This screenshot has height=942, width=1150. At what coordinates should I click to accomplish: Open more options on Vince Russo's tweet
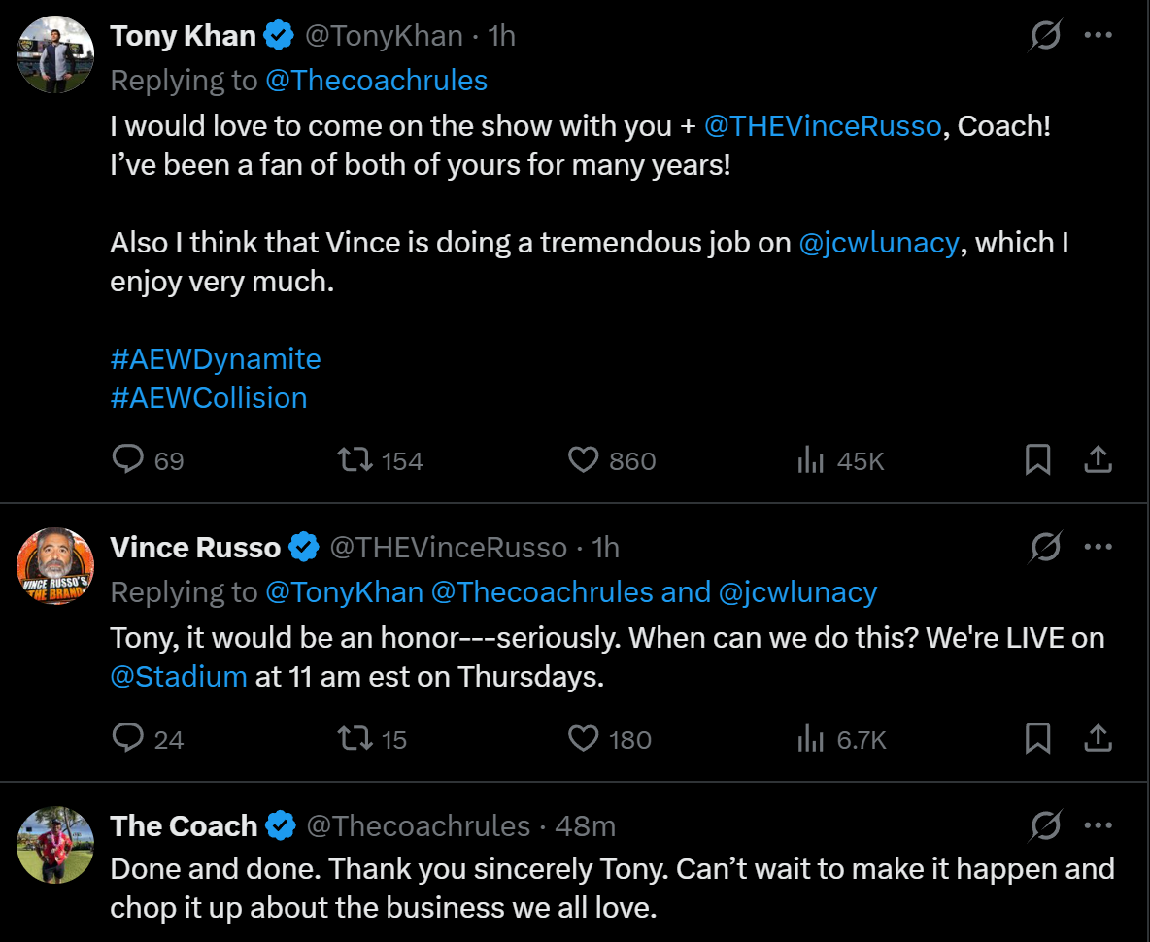pyautogui.click(x=1098, y=547)
